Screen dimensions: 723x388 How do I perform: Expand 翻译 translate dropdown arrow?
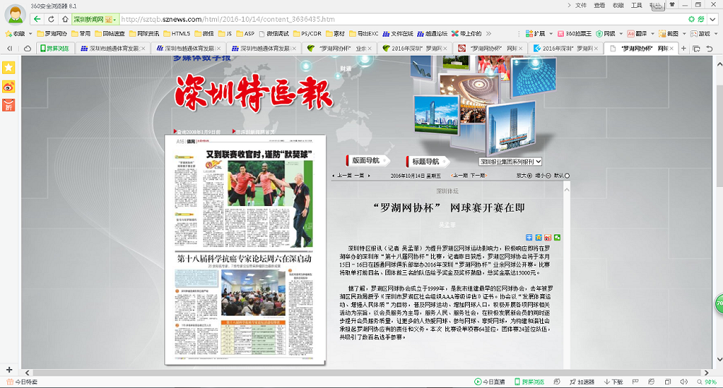tap(652, 34)
